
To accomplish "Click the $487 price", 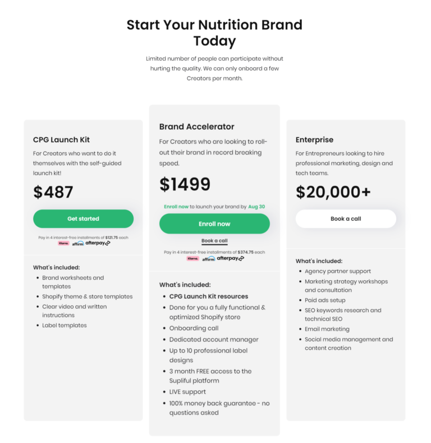I will pyautogui.click(x=53, y=192).
